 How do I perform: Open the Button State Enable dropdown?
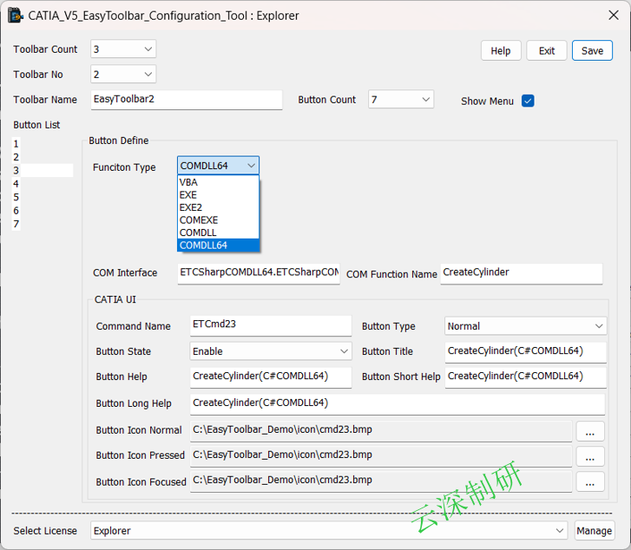[271, 351]
